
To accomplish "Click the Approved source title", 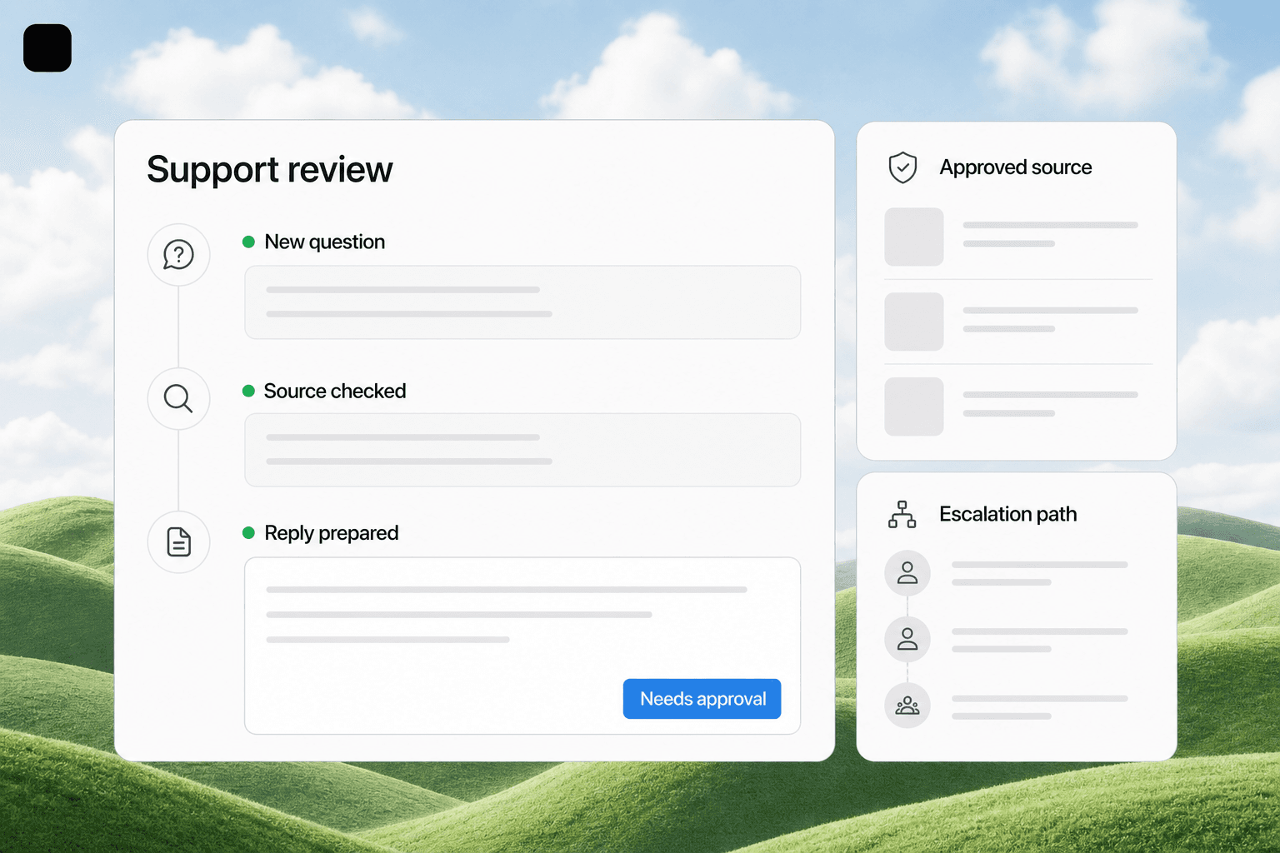I will click(x=1016, y=167).
